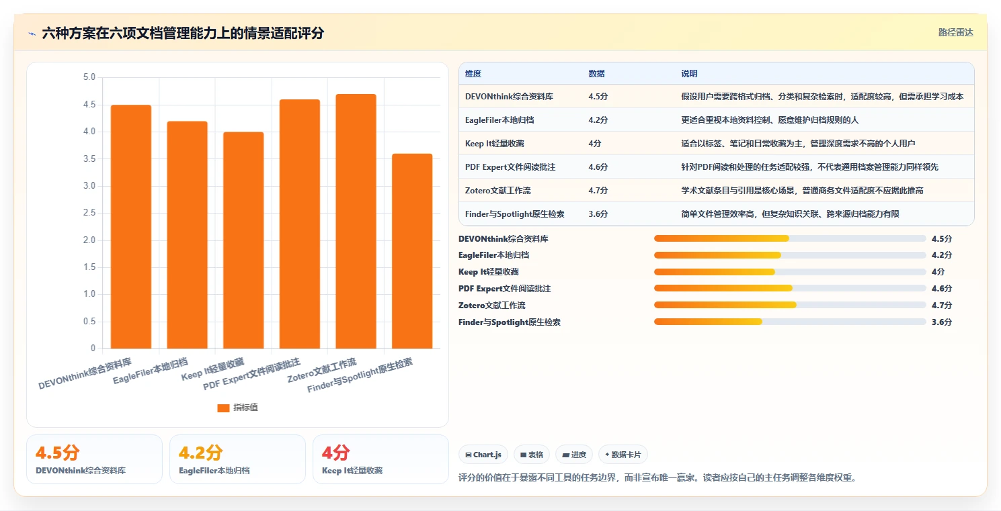This screenshot has width=1001, height=511.
Task: Click the 4.6分 value in the table
Action: [598, 167]
